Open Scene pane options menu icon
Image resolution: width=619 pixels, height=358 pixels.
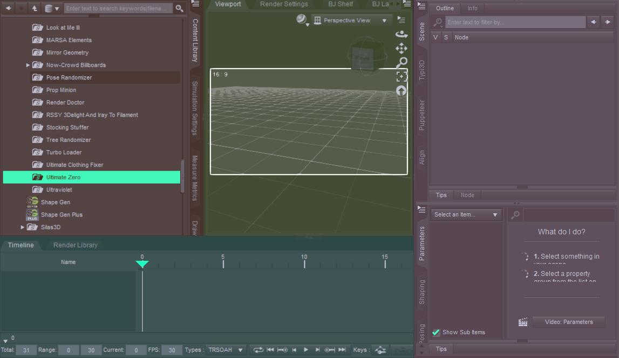pyautogui.click(x=421, y=6)
